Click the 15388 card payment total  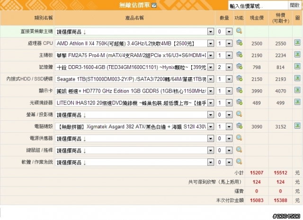(x=280, y=200)
